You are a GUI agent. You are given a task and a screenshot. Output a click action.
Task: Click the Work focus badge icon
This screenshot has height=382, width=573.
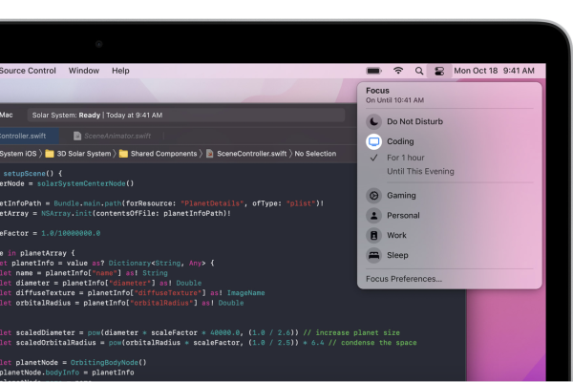[x=373, y=235]
